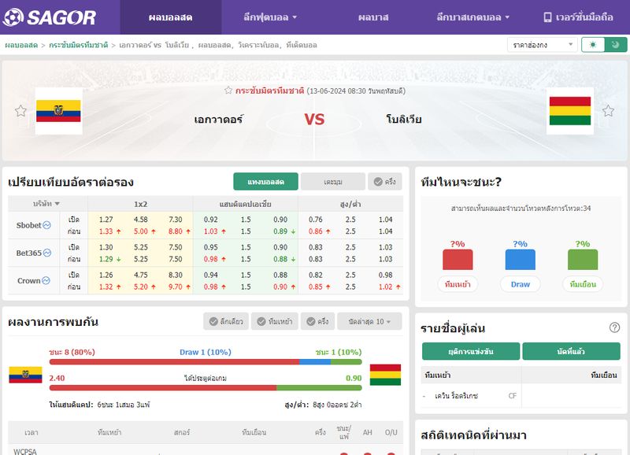Click the star beside the friendly league title
Image resolution: width=630 pixels, height=455 pixels.
click(228, 91)
